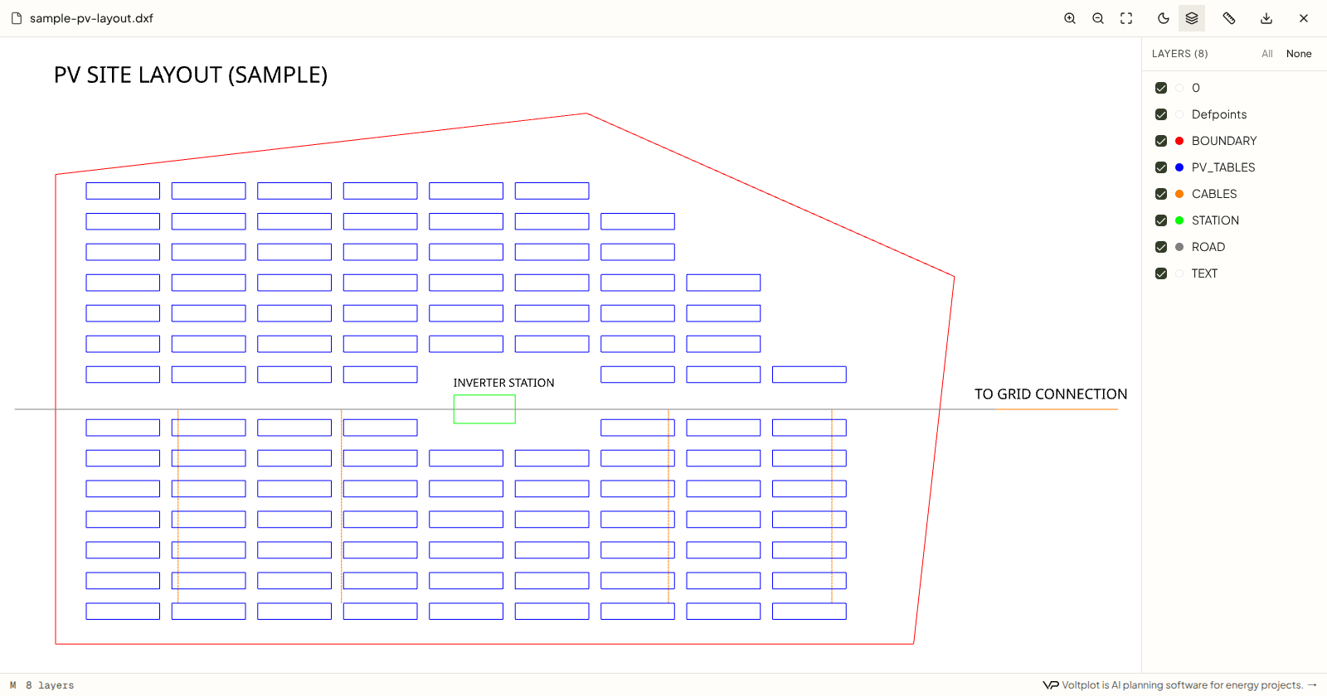Screen dimensions: 1327x696
Task: Switch to dark mode with moon icon
Action: (x=1164, y=18)
